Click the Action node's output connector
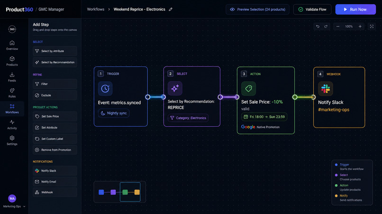 tap(295, 97)
